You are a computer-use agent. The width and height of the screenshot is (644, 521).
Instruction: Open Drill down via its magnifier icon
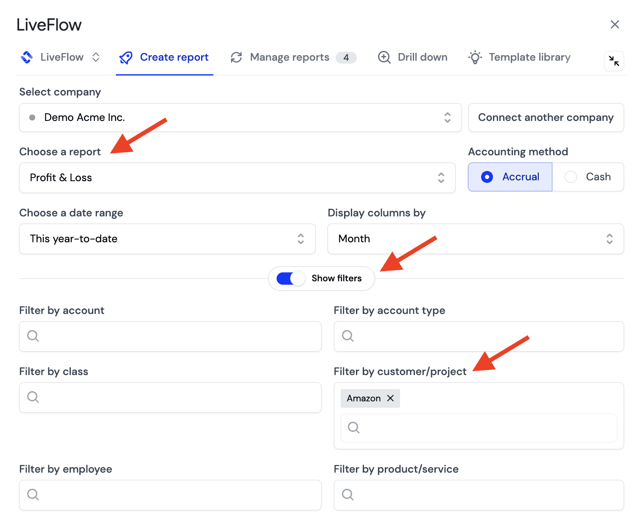tap(384, 57)
